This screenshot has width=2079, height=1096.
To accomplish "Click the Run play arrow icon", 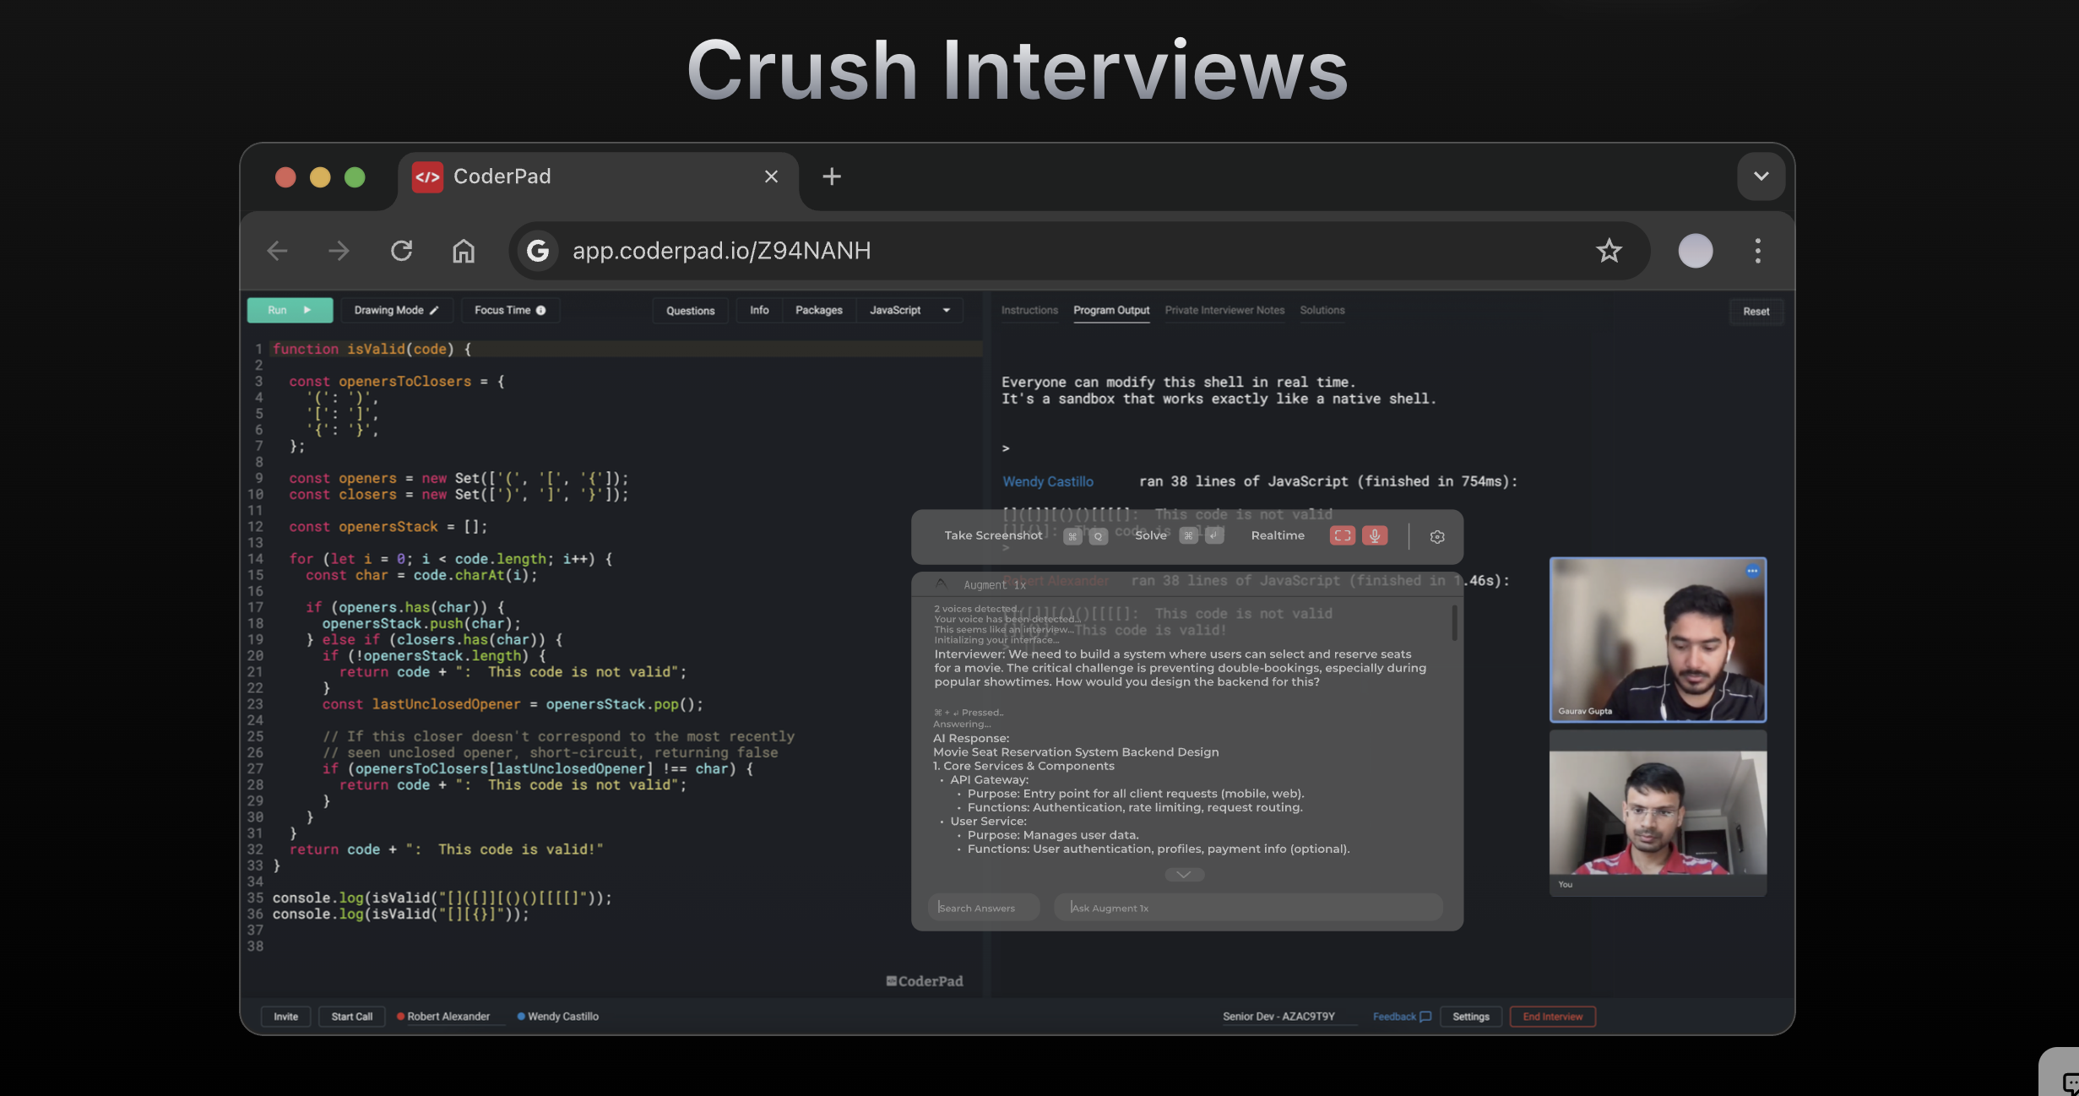I will [x=307, y=310].
